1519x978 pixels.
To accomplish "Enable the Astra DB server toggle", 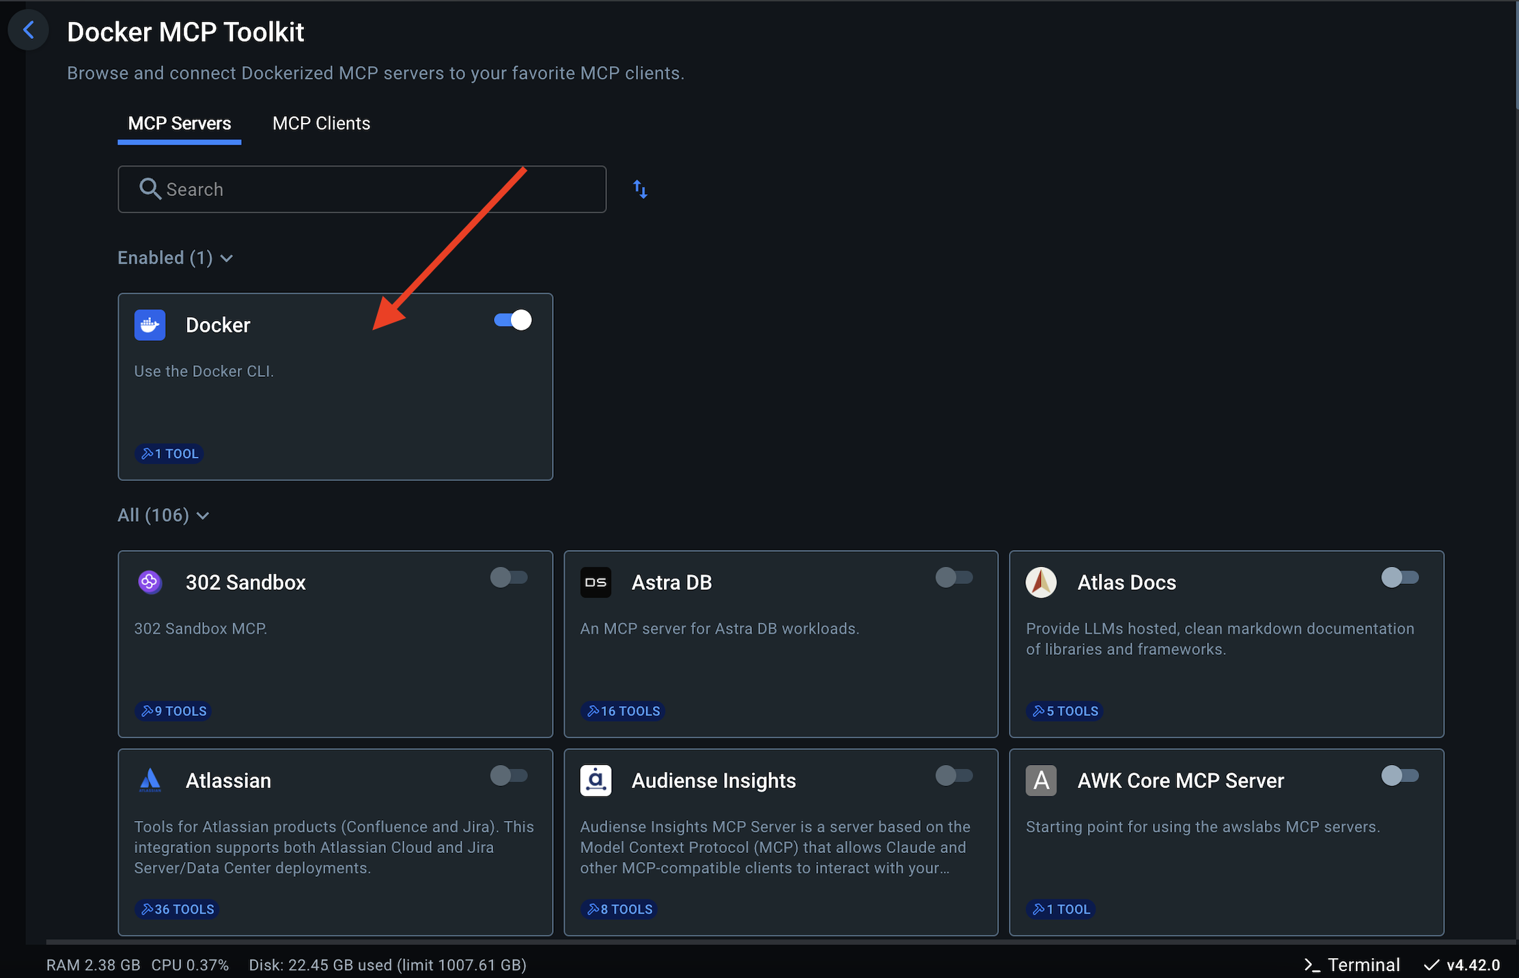I will pyautogui.click(x=954, y=578).
